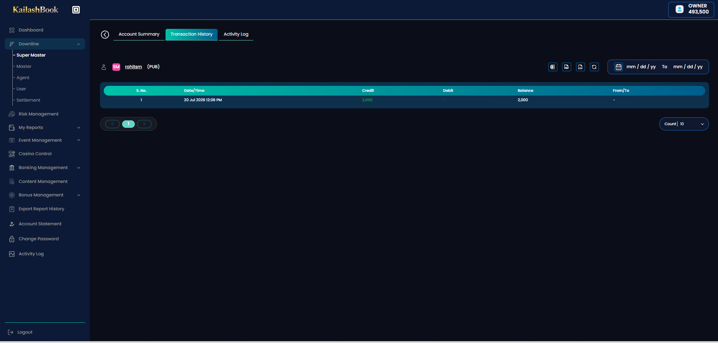Go to next page of results
The width and height of the screenshot is (718, 343).
144,124
